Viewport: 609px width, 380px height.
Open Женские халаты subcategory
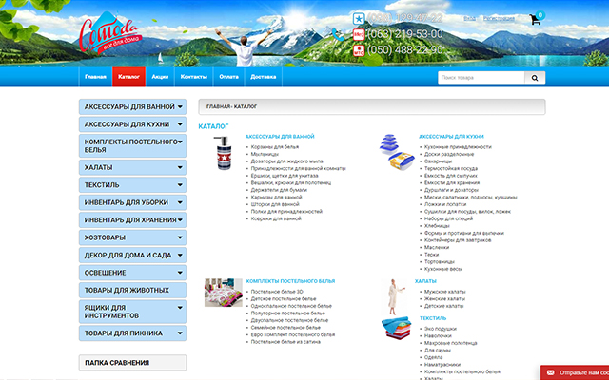(444, 299)
